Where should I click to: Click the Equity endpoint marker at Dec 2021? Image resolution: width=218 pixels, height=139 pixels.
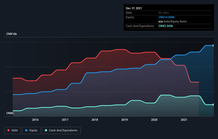tap(213, 45)
